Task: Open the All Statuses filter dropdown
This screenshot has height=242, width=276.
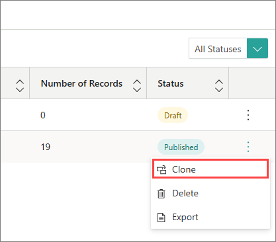Action: (x=228, y=48)
